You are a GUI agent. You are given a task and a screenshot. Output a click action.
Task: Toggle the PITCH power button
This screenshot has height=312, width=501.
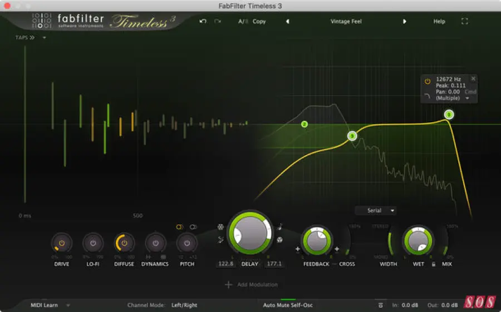[x=187, y=243]
